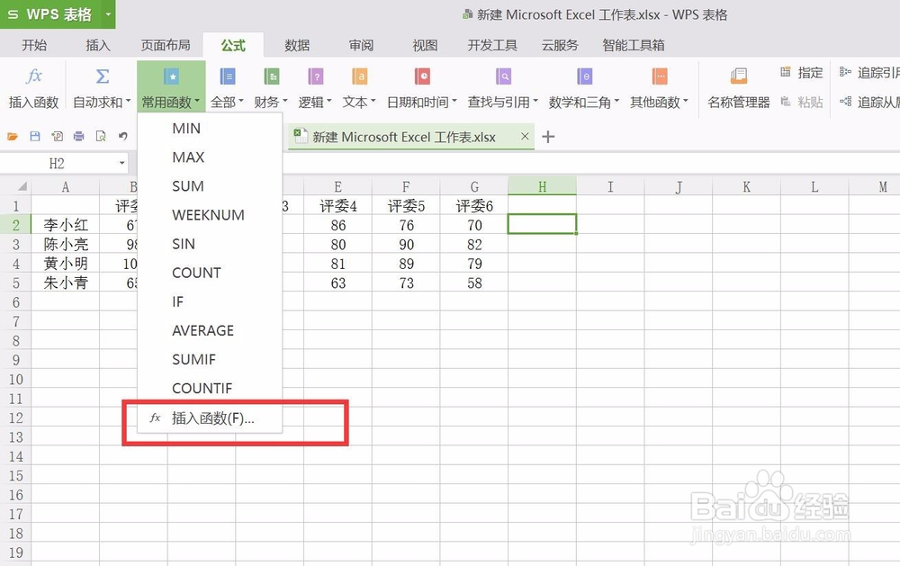The width and height of the screenshot is (900, 566).
Task: Click the + button to add a worksheet
Action: point(550,137)
